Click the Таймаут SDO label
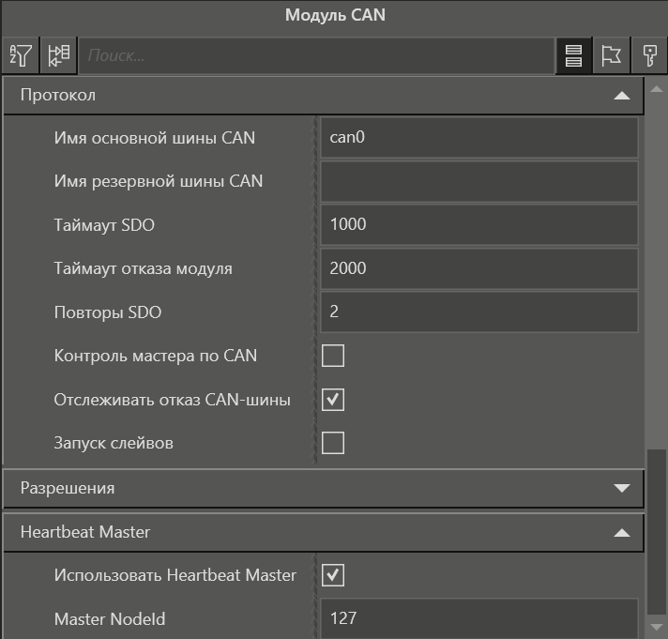 tap(104, 225)
